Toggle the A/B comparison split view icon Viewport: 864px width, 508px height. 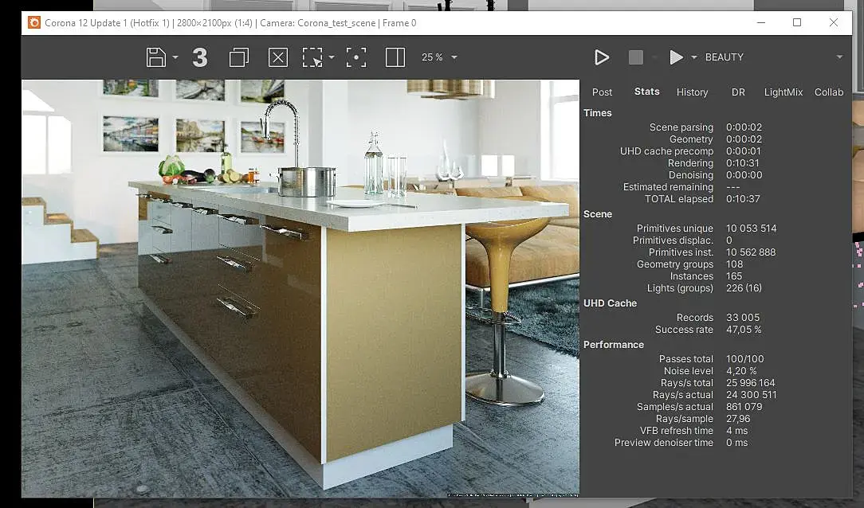395,57
